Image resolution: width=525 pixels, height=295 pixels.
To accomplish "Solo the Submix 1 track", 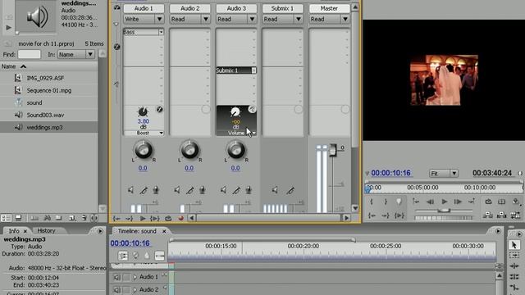I will tap(290, 190).
